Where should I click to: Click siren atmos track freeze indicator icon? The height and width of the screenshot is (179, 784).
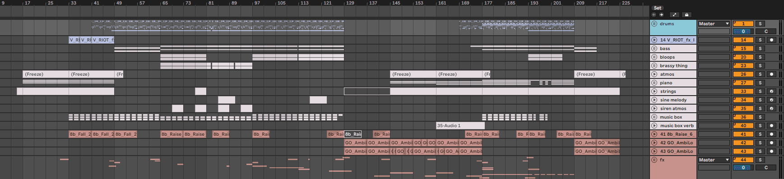771,109
